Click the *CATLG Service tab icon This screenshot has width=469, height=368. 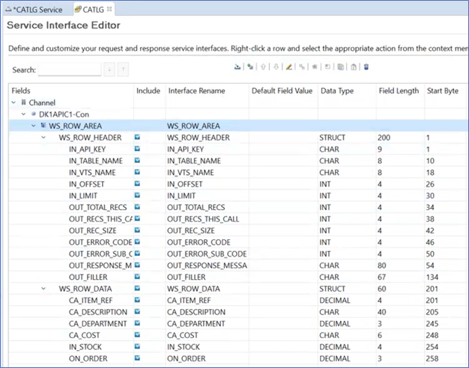coord(9,10)
